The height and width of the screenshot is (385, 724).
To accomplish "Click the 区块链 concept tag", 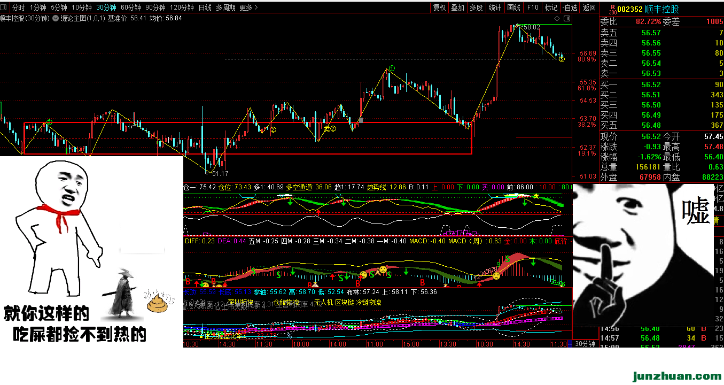I will pos(345,303).
